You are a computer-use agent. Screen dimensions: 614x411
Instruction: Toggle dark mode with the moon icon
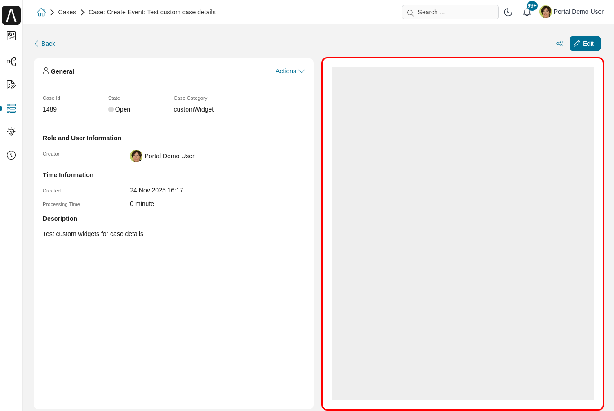pyautogui.click(x=508, y=12)
